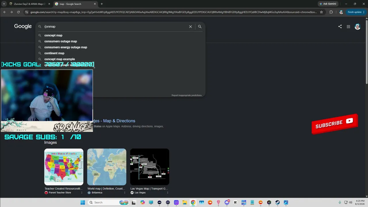Screen dimensions: 368x207
Task: Open a new browser tab
Action: [102, 4]
